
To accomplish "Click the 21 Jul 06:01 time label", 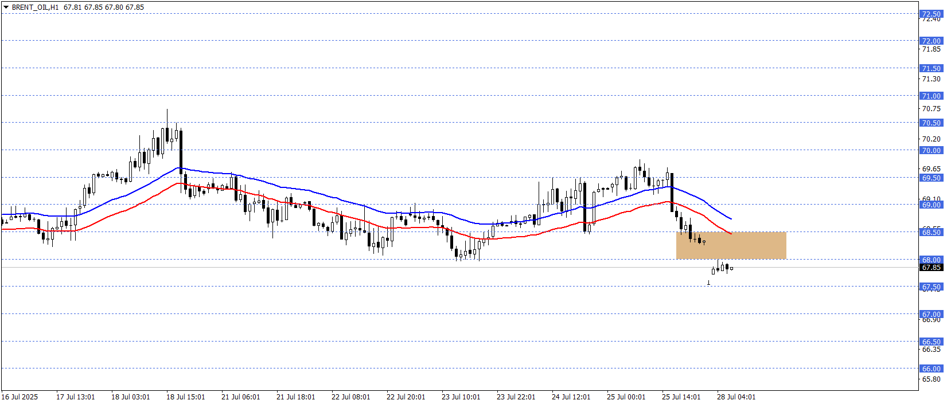I will pyautogui.click(x=240, y=397).
